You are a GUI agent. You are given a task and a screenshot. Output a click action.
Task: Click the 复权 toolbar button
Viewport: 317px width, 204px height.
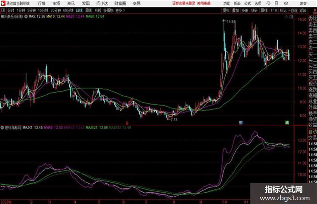(x=226, y=10)
